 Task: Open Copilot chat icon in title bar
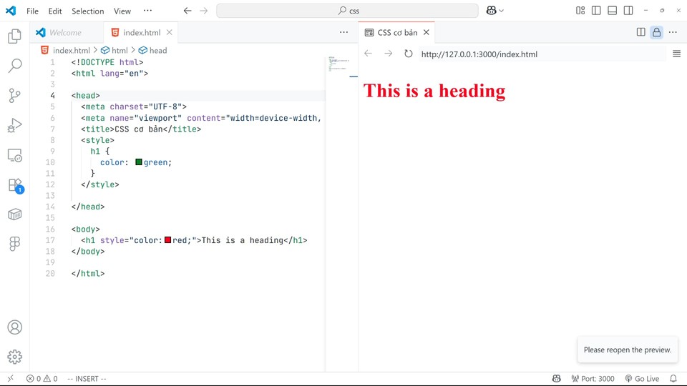tap(491, 11)
